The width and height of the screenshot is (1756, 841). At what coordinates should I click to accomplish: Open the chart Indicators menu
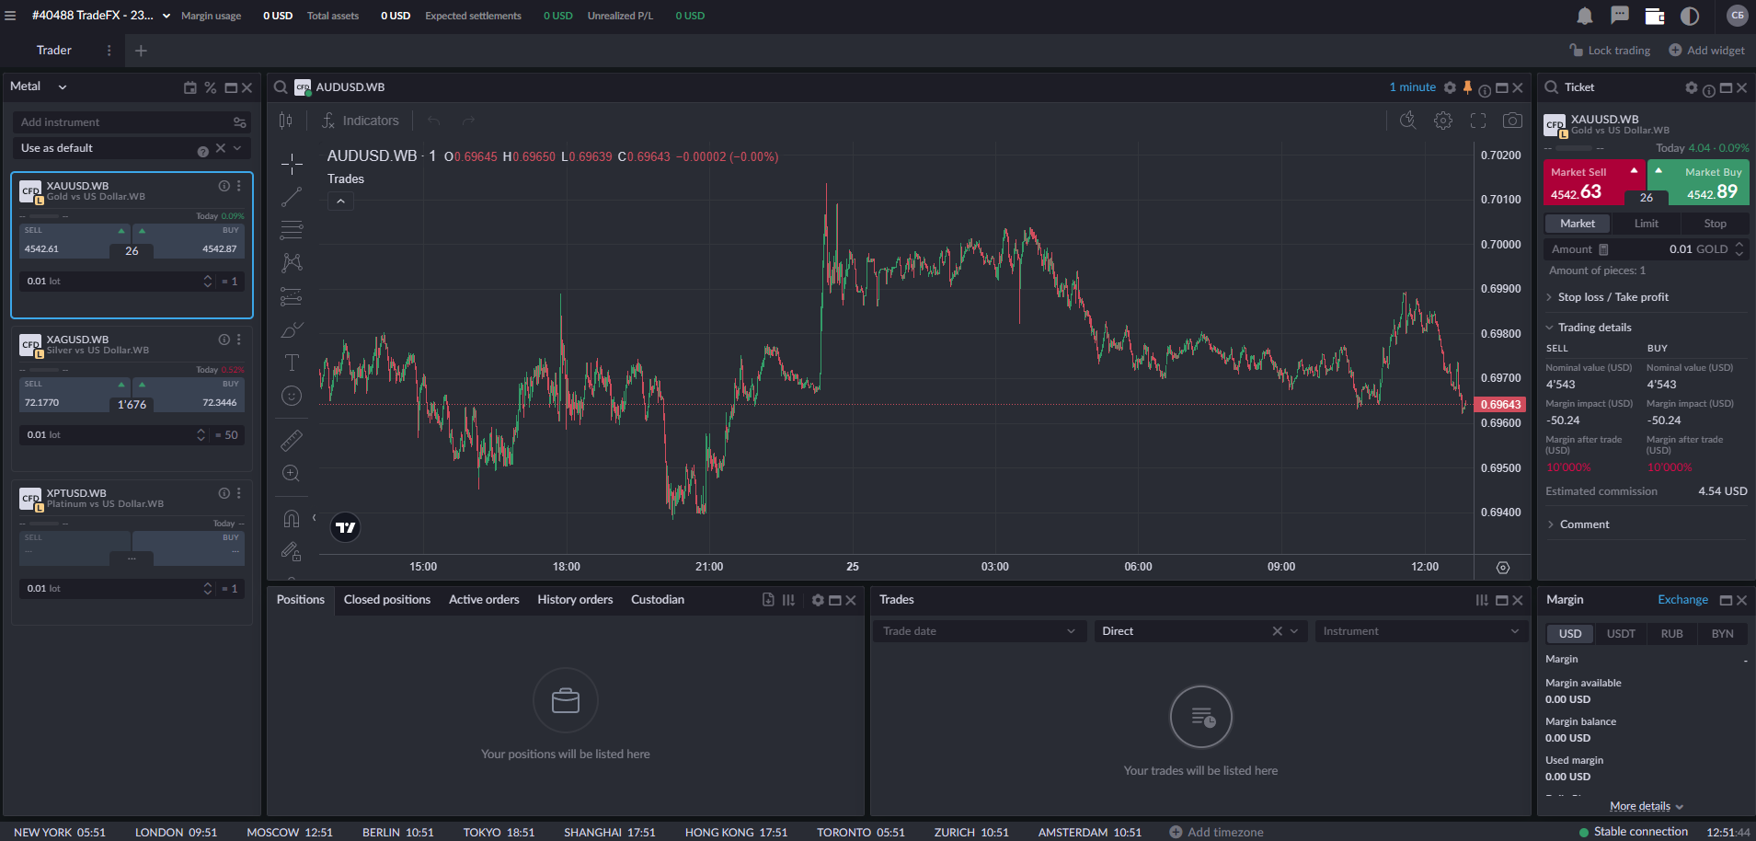tap(360, 121)
